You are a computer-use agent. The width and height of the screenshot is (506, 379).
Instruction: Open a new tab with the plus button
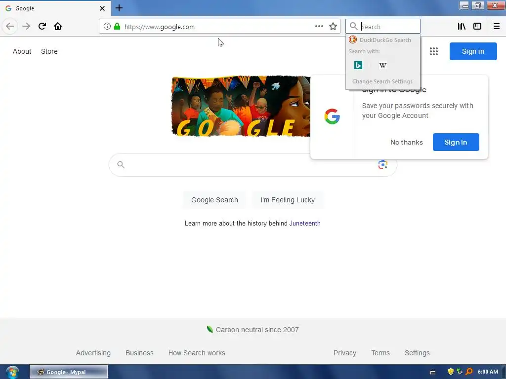tap(119, 8)
